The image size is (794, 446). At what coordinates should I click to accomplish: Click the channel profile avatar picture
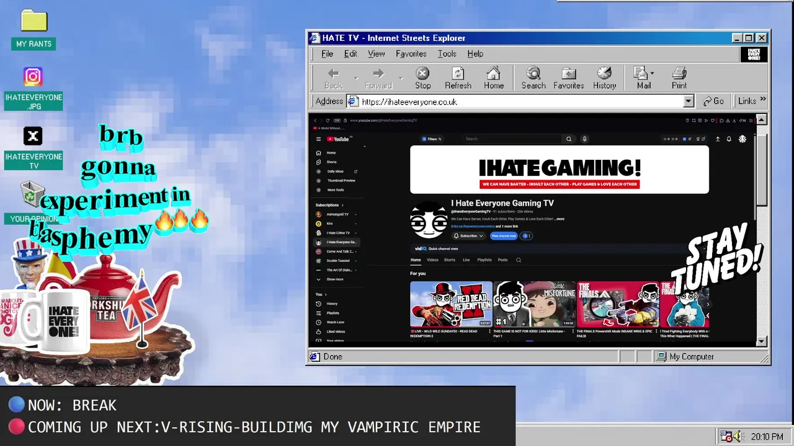429,220
